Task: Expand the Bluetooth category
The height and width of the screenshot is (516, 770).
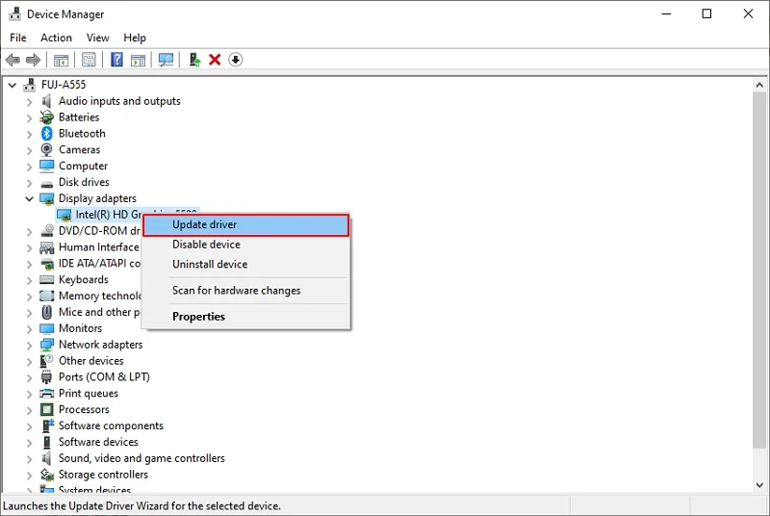Action: pos(30,134)
